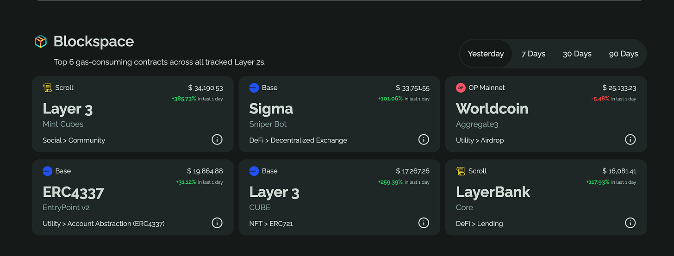Screen dimensions: 674x256
Task: Click Base label on ERC4337 card
Action: [63, 171]
